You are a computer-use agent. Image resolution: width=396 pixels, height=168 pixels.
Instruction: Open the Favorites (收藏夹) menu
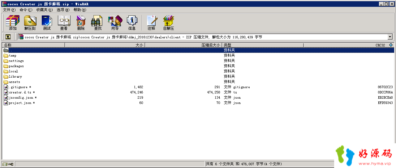pos(44,10)
